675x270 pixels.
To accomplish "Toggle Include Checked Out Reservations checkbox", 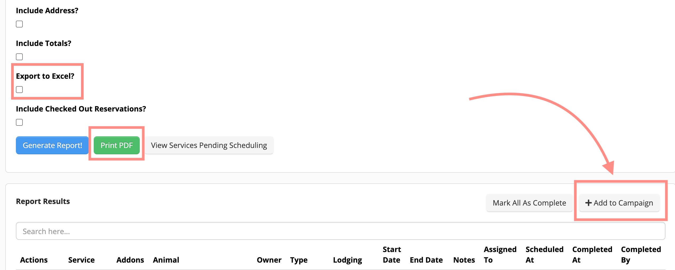I will 19,122.
